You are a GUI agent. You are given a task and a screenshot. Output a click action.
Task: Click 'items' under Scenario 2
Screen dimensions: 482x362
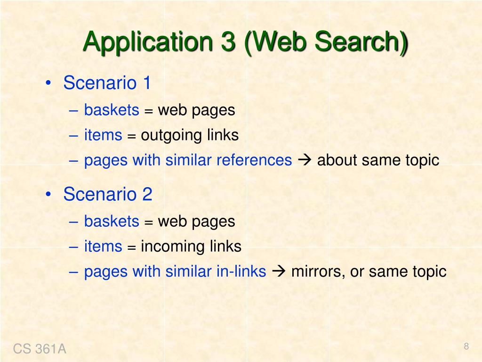click(x=103, y=247)
